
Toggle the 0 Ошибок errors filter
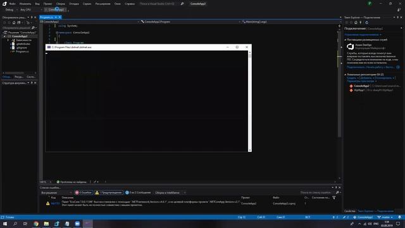[x=84, y=193]
